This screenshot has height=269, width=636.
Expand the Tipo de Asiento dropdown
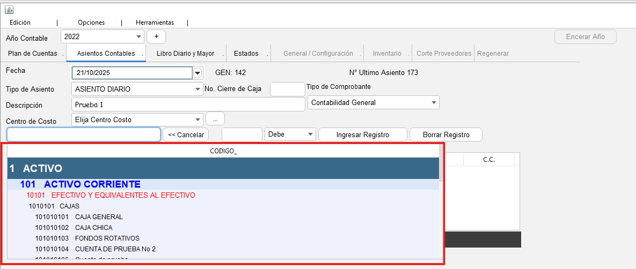(x=198, y=89)
